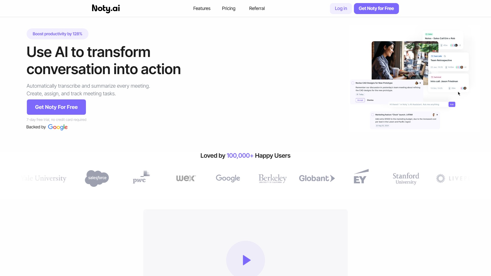Click the Sales tag icon on the notes card
Screen dimensions: 491x276
(427, 34)
